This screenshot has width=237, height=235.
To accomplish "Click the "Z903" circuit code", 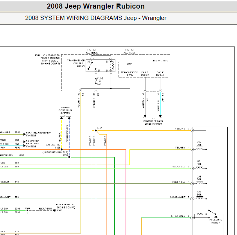I will coord(17,208).
